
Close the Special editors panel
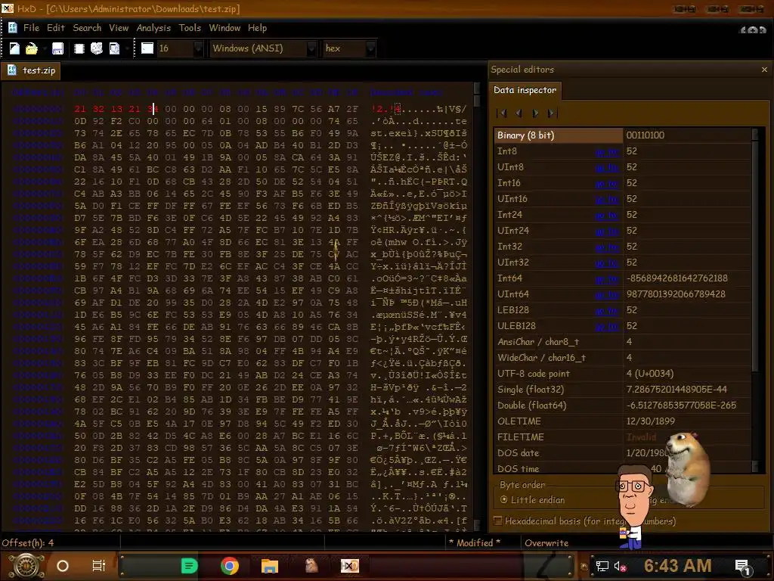[x=764, y=70]
